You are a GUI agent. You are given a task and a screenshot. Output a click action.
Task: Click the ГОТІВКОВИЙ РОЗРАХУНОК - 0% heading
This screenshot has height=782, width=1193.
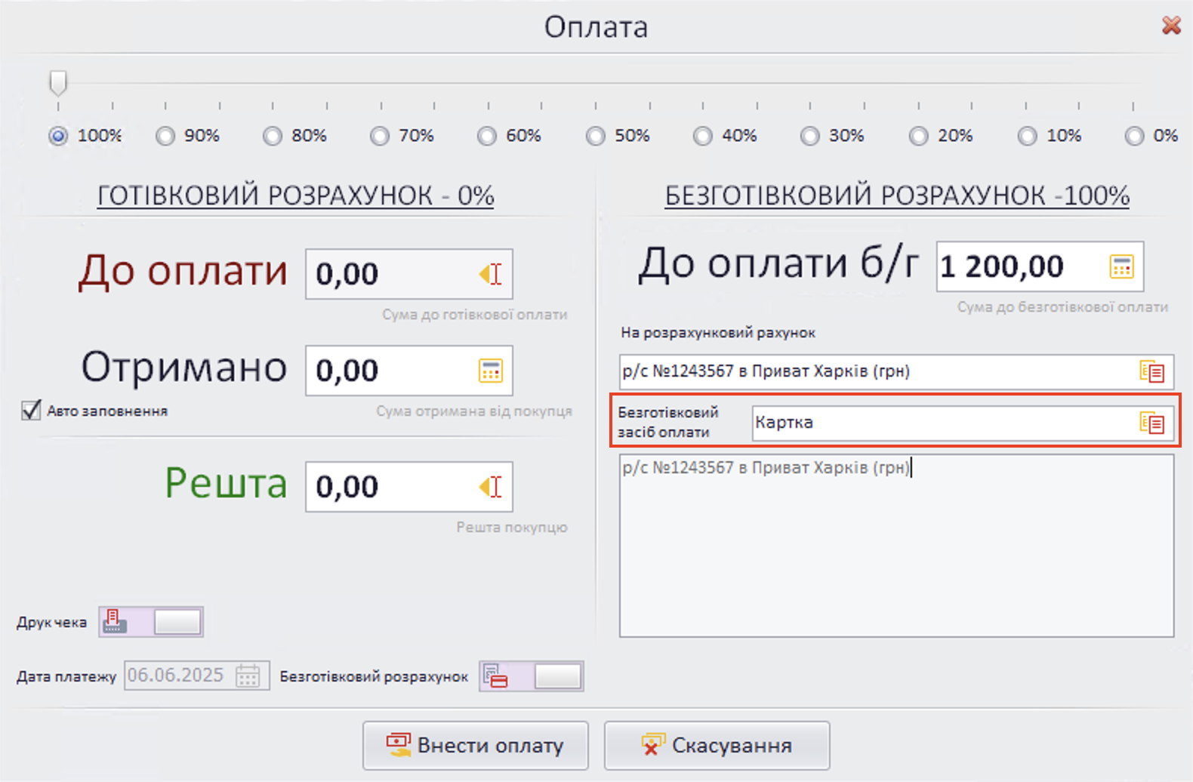click(296, 195)
